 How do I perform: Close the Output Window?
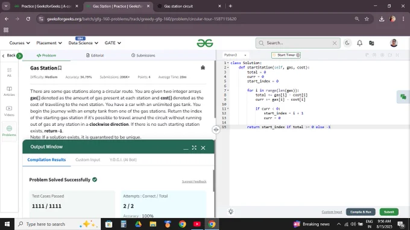203,148
